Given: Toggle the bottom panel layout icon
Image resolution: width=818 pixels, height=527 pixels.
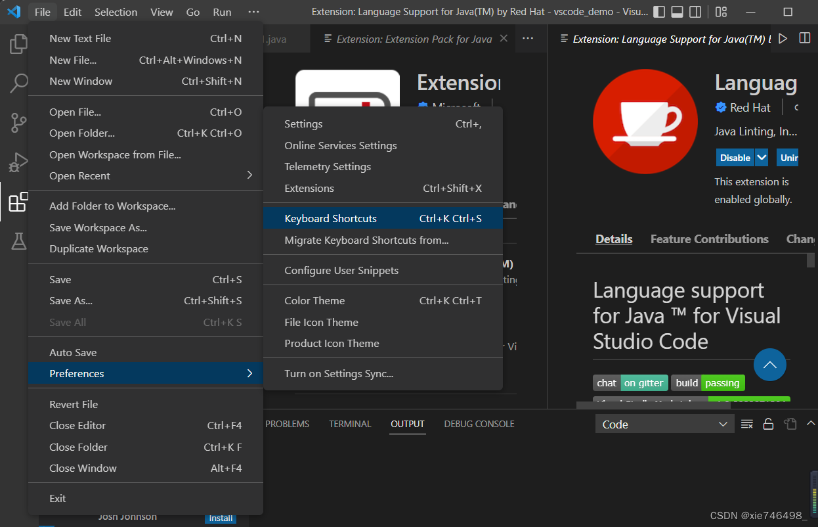Looking at the screenshot, I should click(x=677, y=12).
